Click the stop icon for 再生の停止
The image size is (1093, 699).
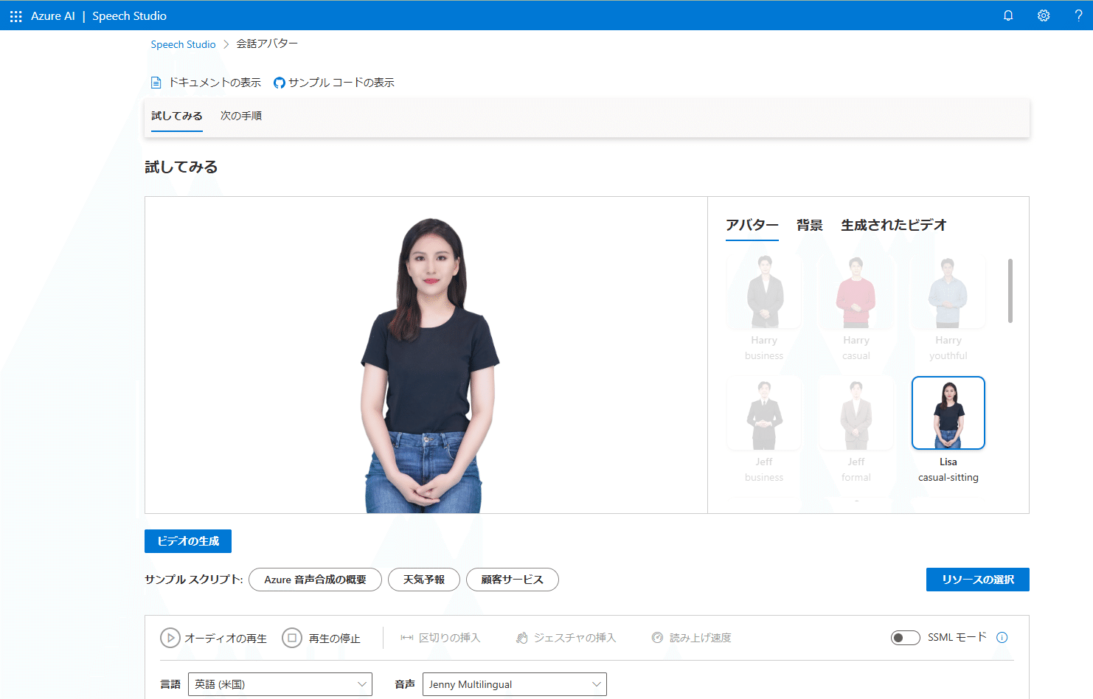[292, 638]
